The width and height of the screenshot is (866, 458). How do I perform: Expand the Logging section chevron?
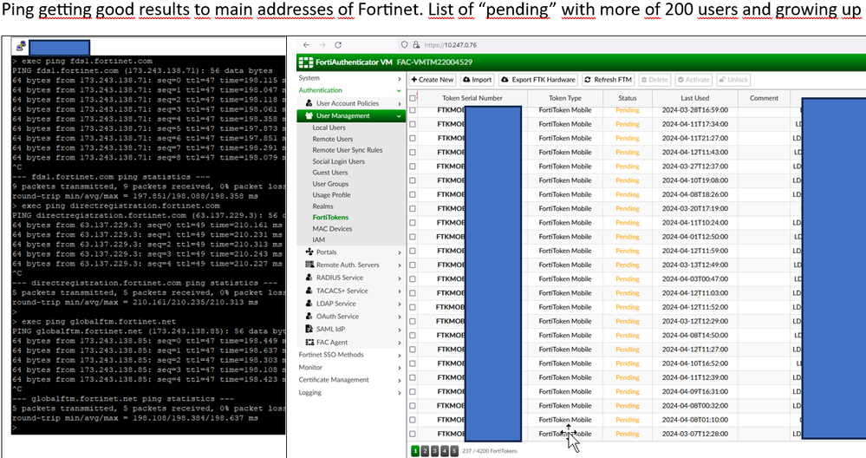click(x=399, y=393)
